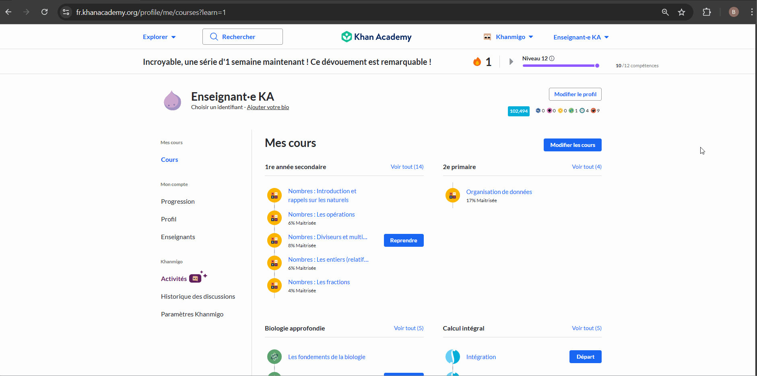The width and height of the screenshot is (757, 376).
Task: Click the Modifier le profil button
Action: (575, 94)
